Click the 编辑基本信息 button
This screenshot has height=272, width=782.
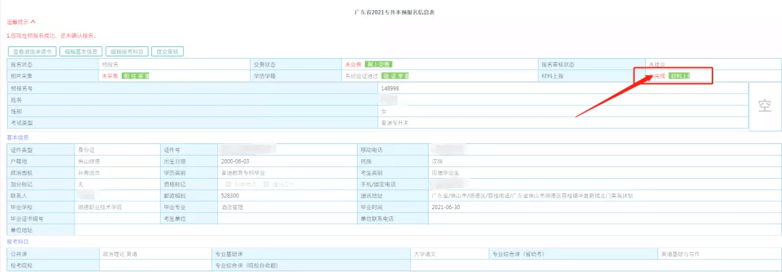tap(81, 51)
